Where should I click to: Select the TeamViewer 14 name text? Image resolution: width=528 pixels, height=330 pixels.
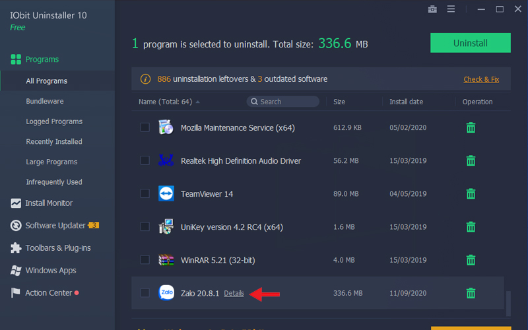(x=207, y=194)
